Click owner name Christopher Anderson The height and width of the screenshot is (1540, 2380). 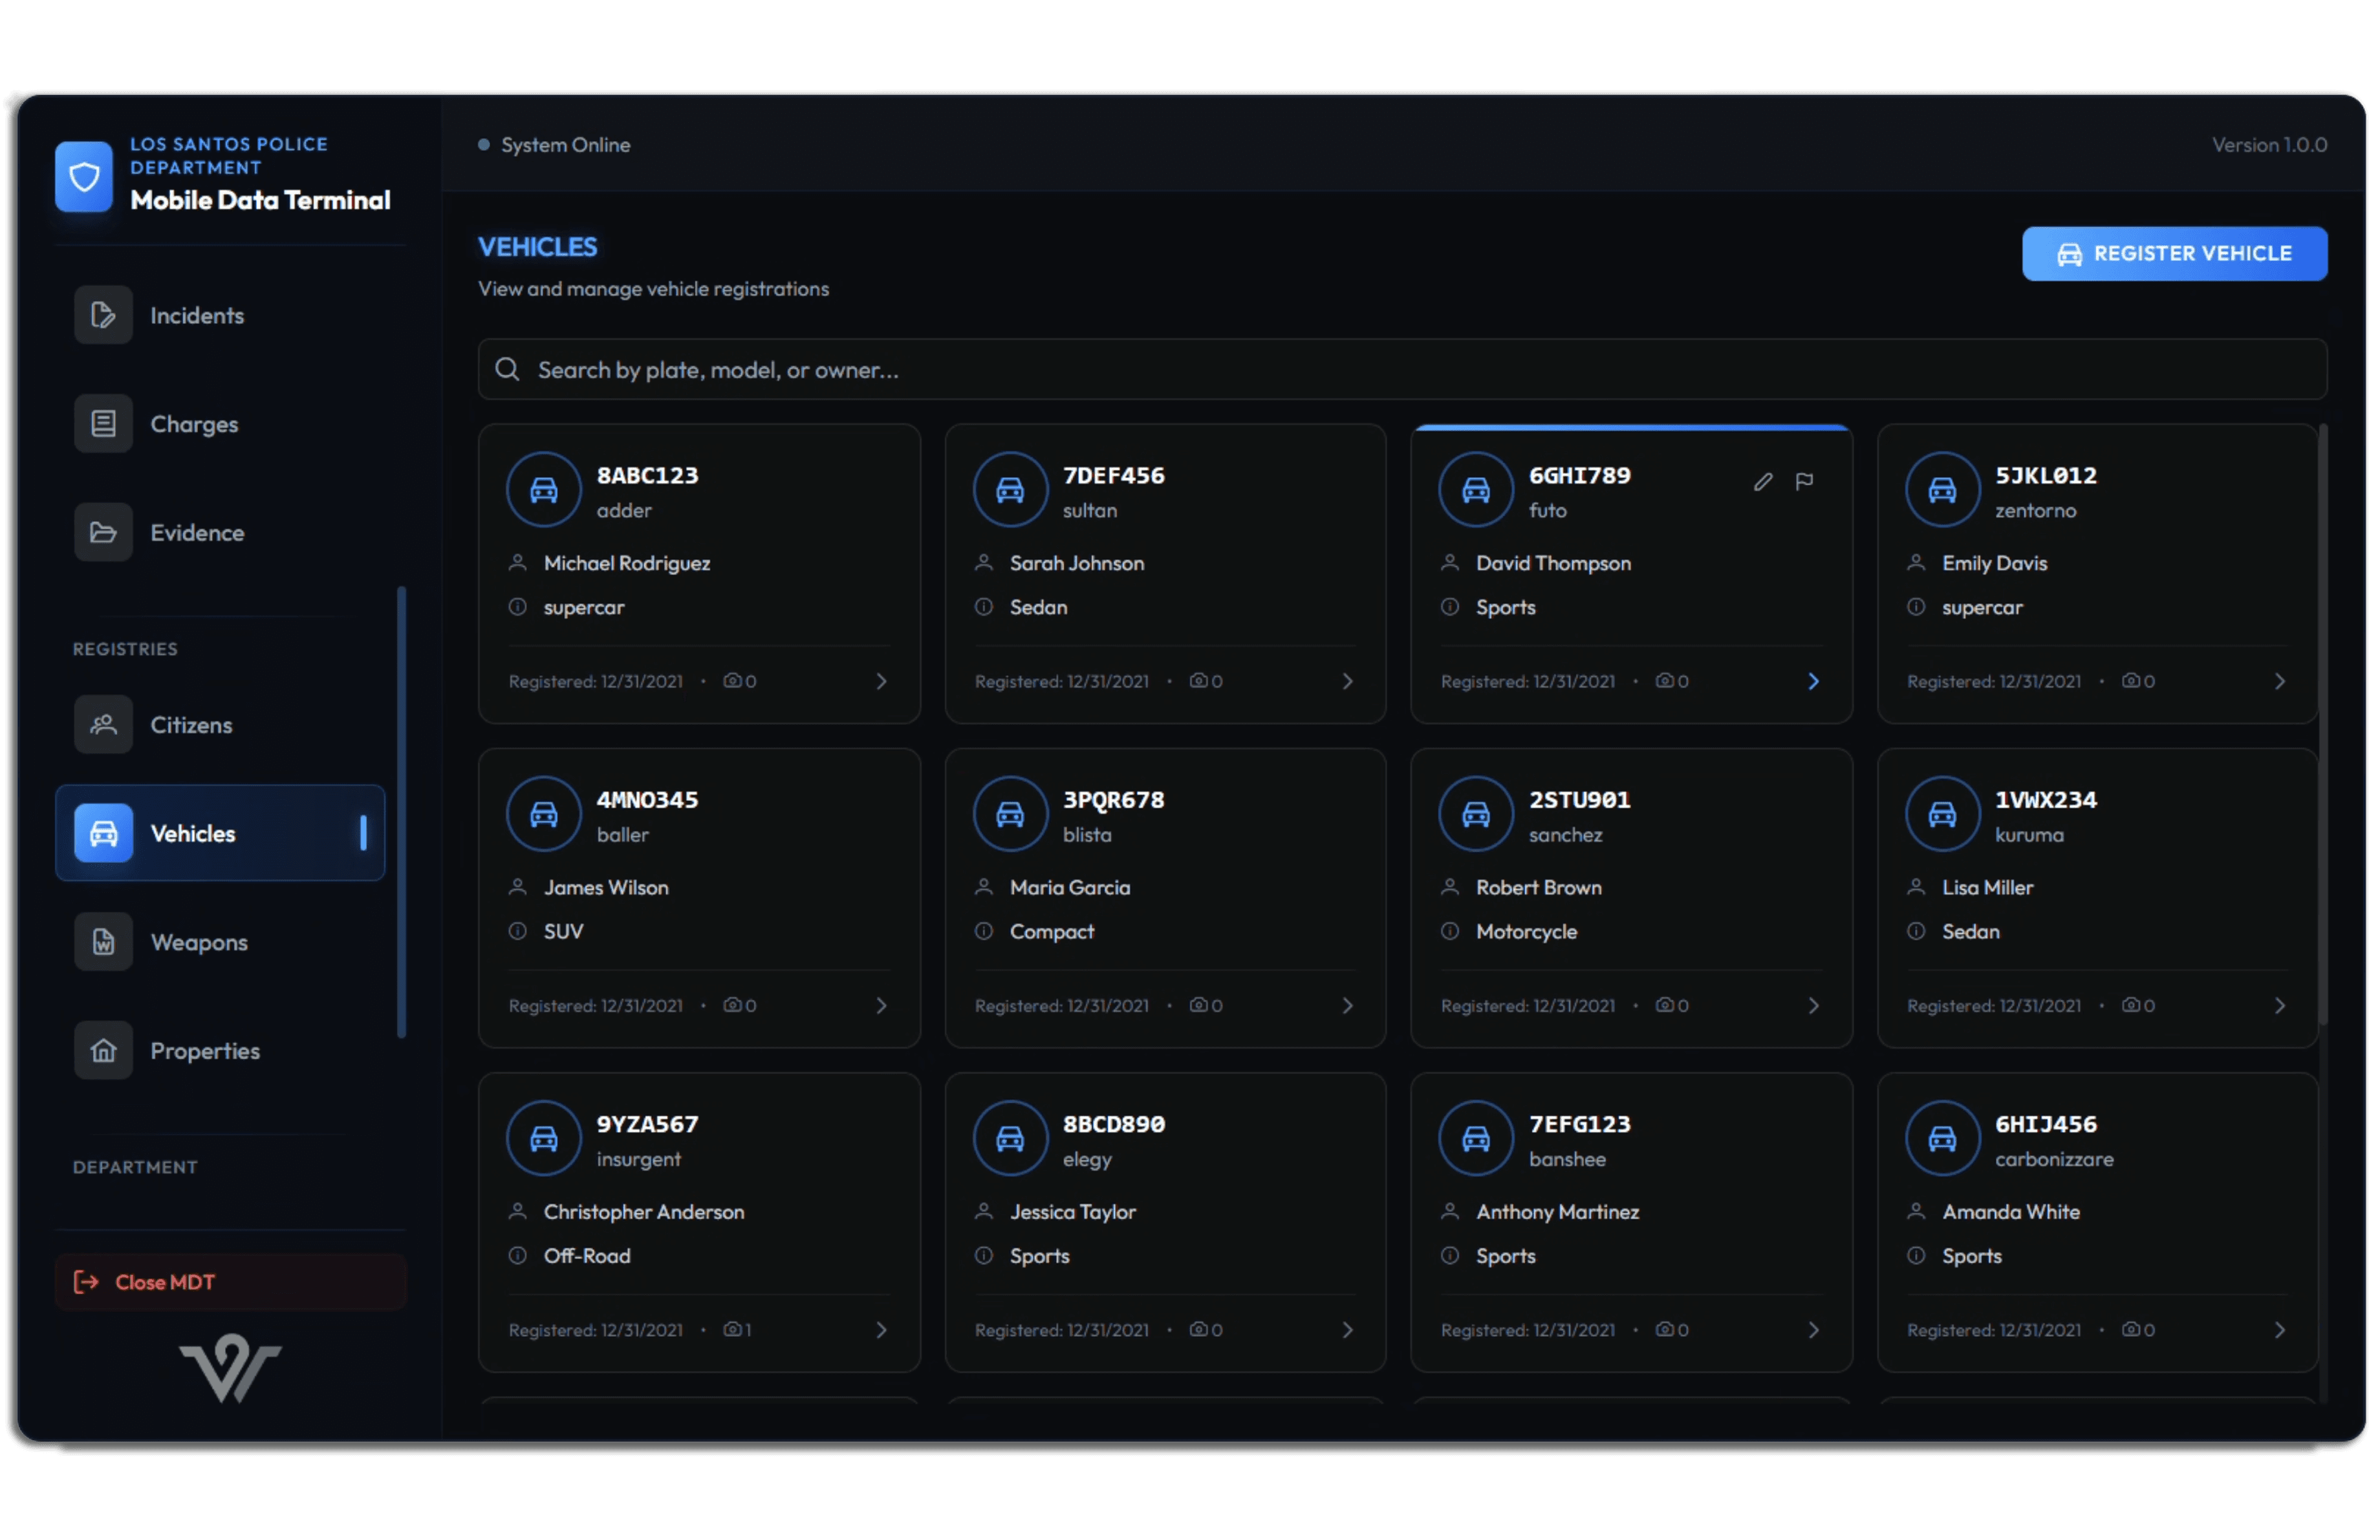(644, 1212)
